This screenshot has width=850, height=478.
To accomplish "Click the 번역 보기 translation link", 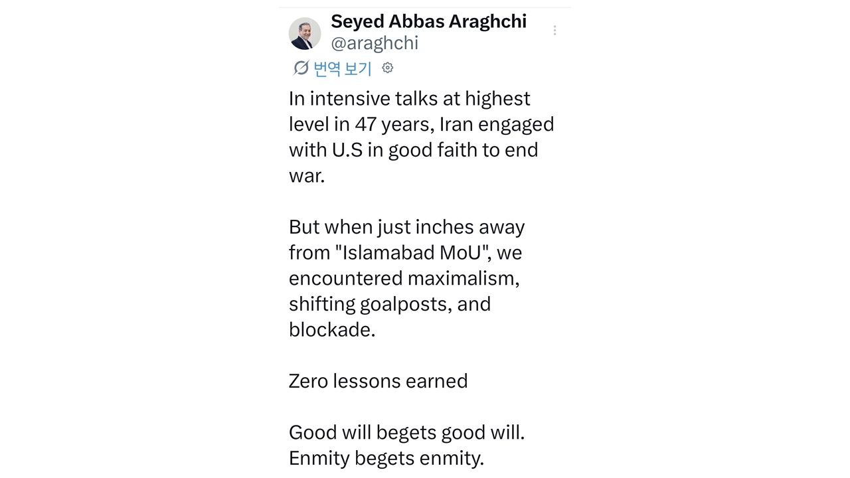I will click(343, 68).
